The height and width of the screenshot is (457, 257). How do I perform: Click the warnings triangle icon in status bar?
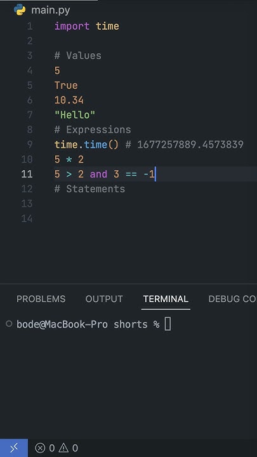[63, 447]
